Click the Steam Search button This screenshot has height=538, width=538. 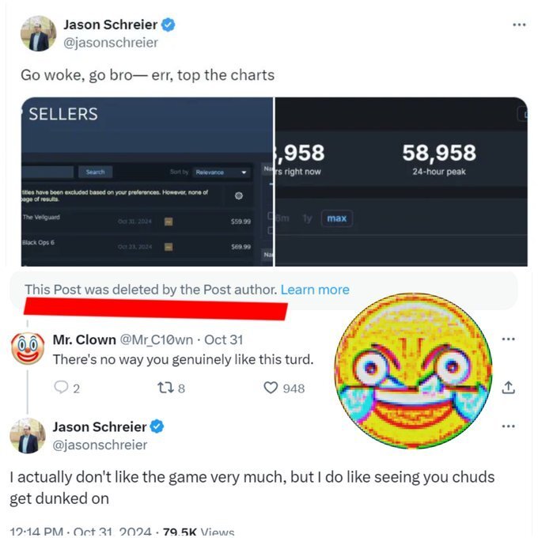pos(95,172)
